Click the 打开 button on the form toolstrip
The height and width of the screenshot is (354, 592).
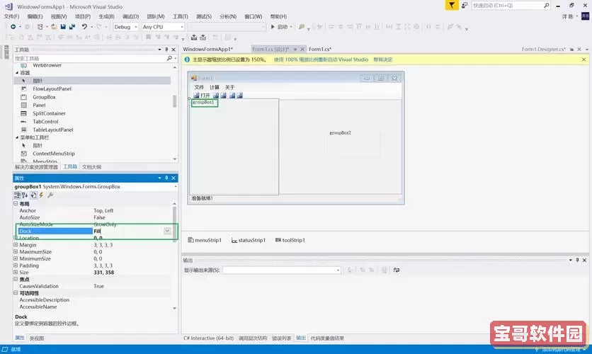pyautogui.click(x=202, y=96)
